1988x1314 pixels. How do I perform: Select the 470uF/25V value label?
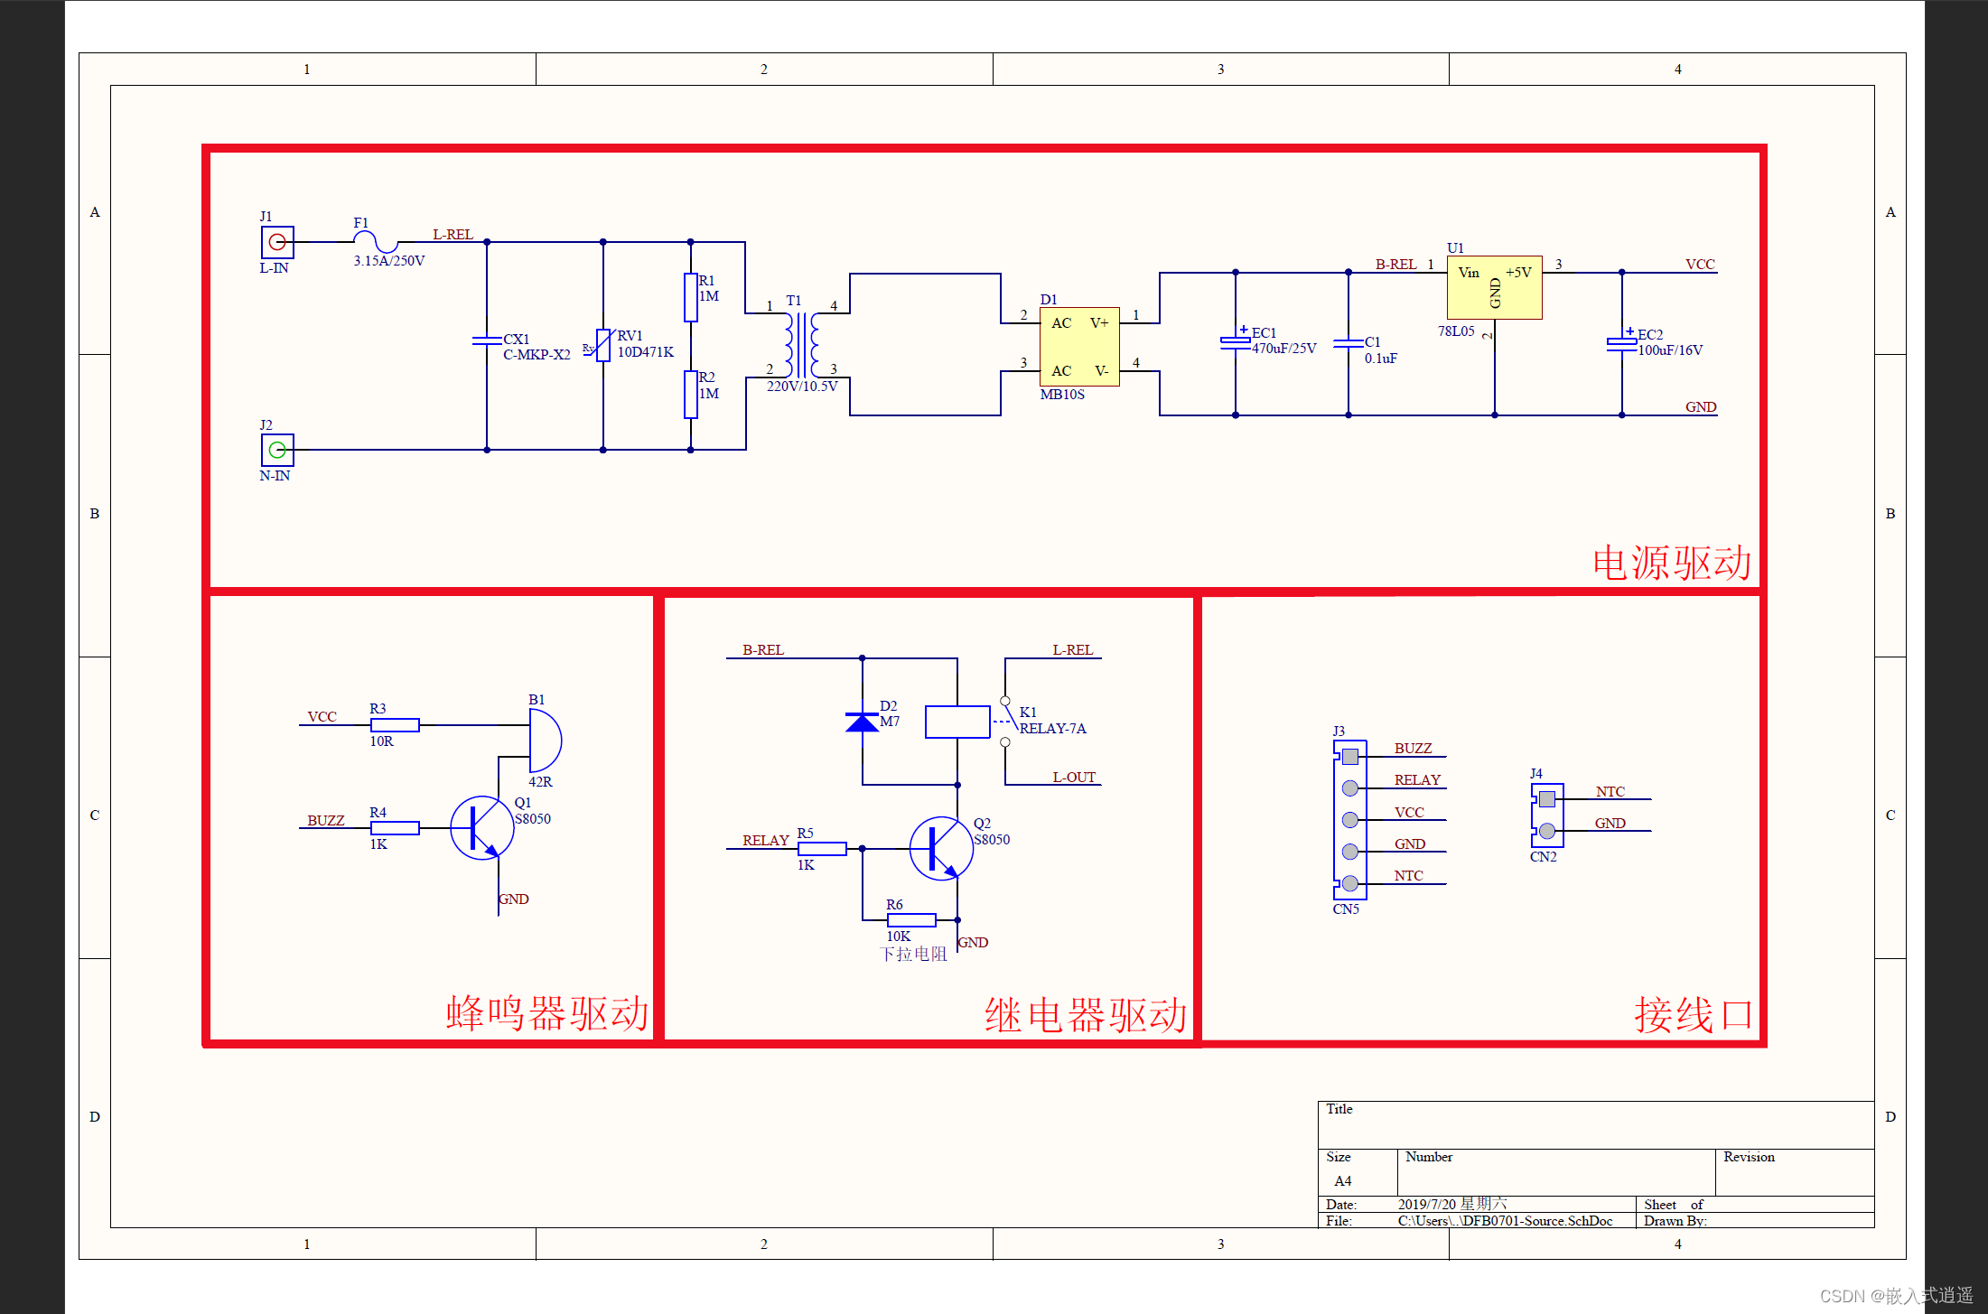1283,349
